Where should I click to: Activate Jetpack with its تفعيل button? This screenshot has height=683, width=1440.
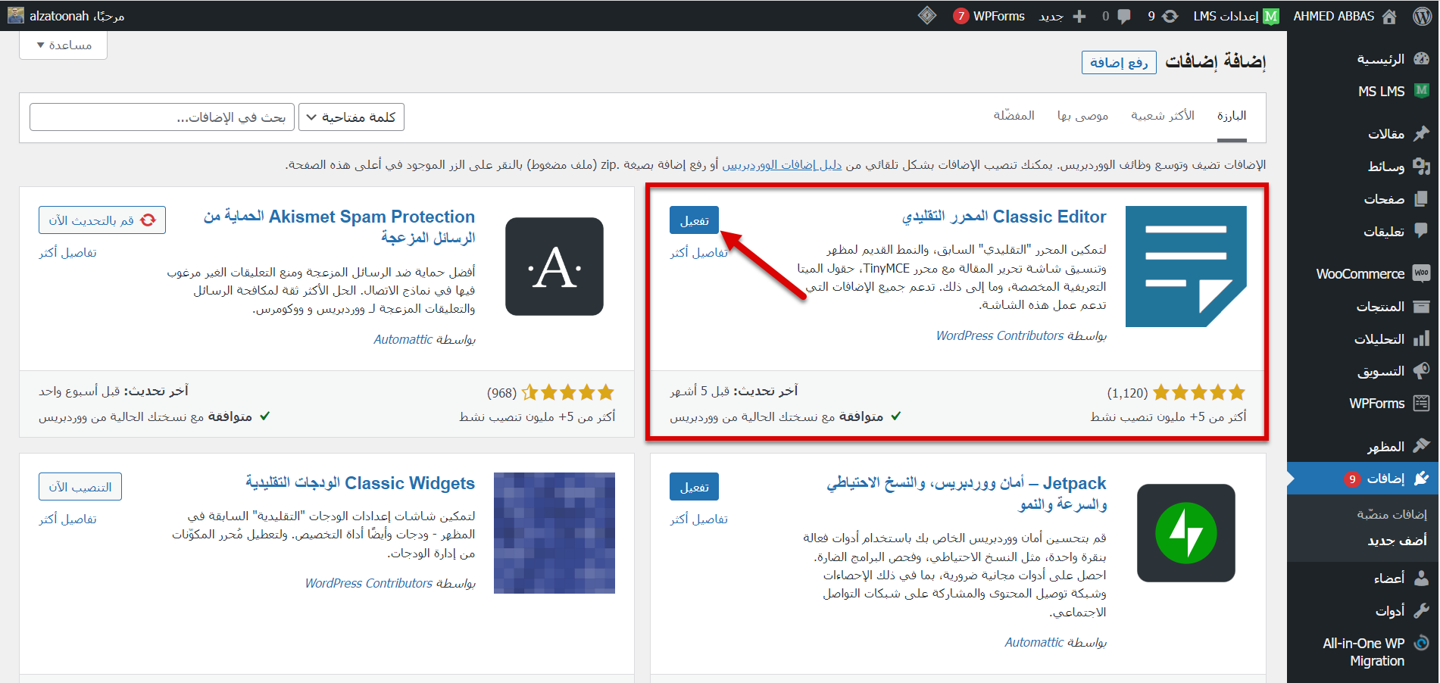(x=694, y=487)
